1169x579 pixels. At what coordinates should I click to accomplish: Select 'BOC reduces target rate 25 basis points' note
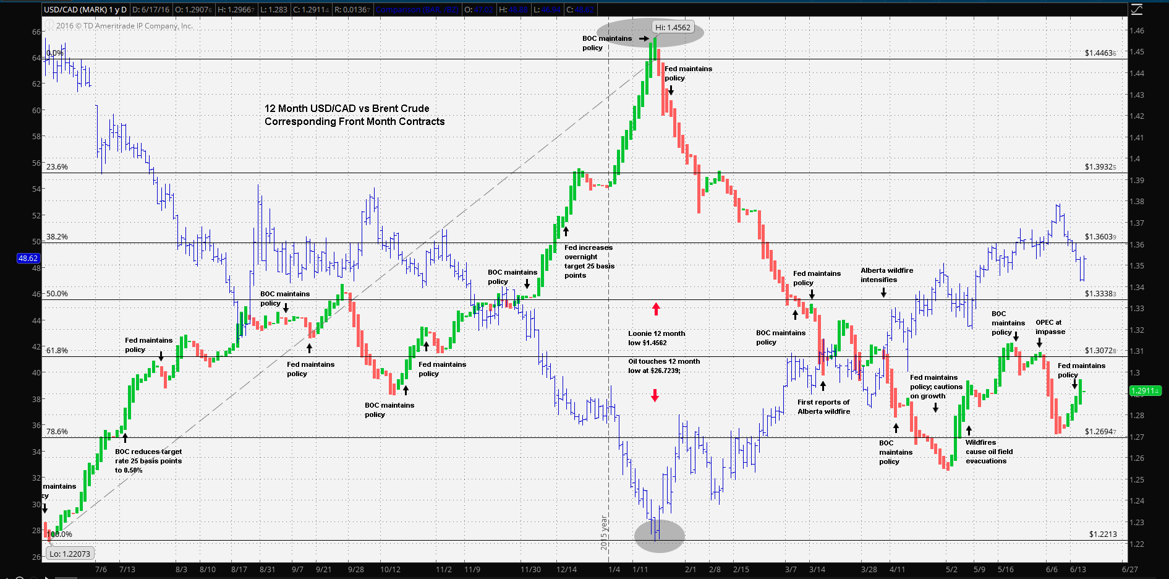148,461
